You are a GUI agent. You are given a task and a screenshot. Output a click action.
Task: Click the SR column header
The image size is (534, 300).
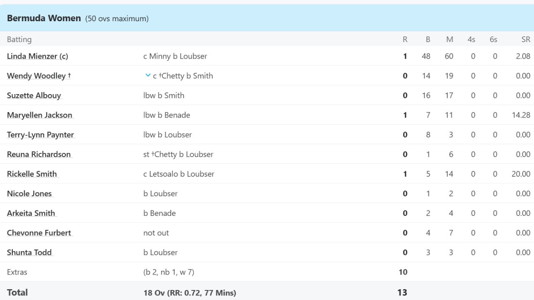coord(526,40)
